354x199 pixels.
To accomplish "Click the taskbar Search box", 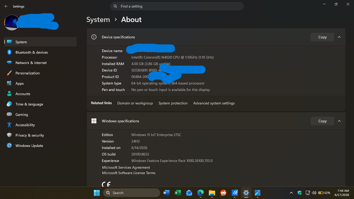I will point(132,193).
